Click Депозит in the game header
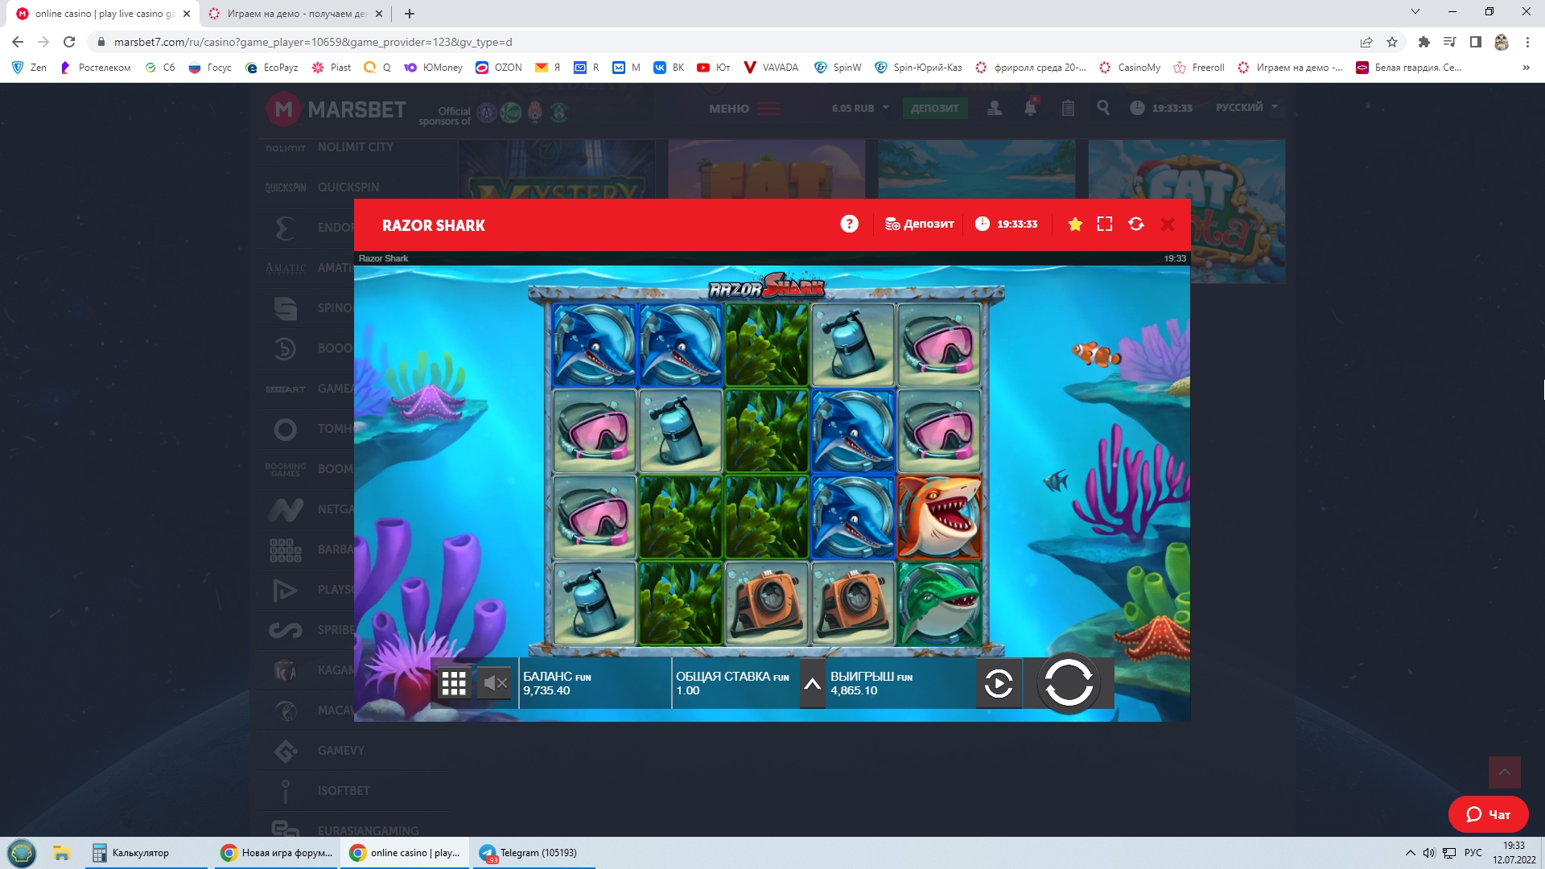Image resolution: width=1545 pixels, height=869 pixels. tap(920, 224)
